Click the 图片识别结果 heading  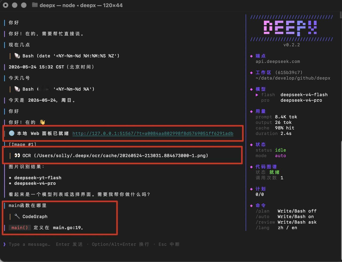(x=26, y=167)
